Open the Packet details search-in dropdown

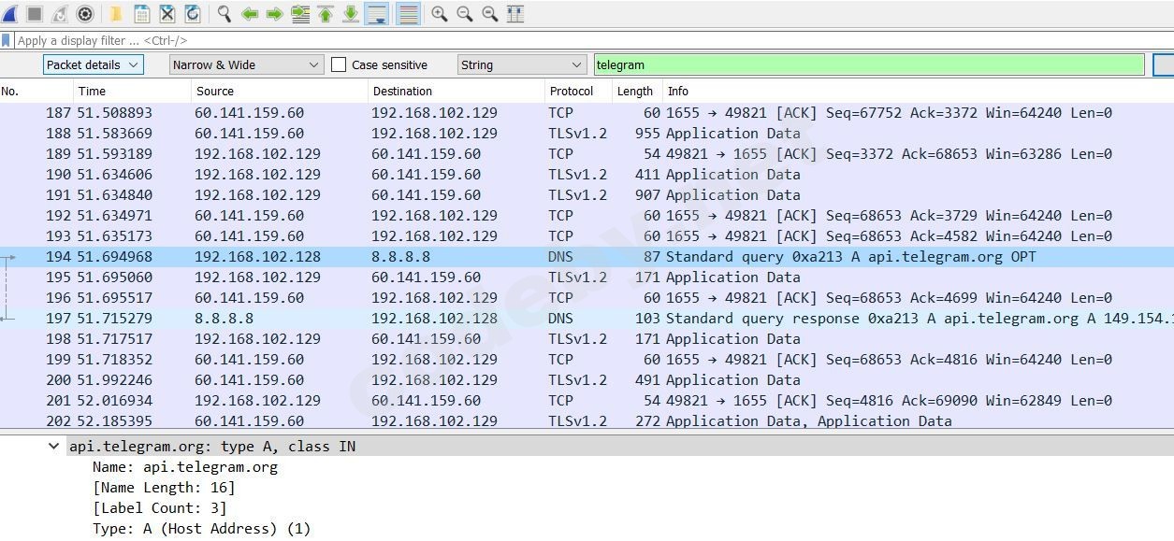pos(93,64)
